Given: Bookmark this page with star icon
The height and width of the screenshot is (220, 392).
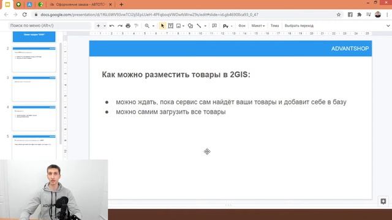Looking at the screenshot, I should pyautogui.click(x=339, y=15).
